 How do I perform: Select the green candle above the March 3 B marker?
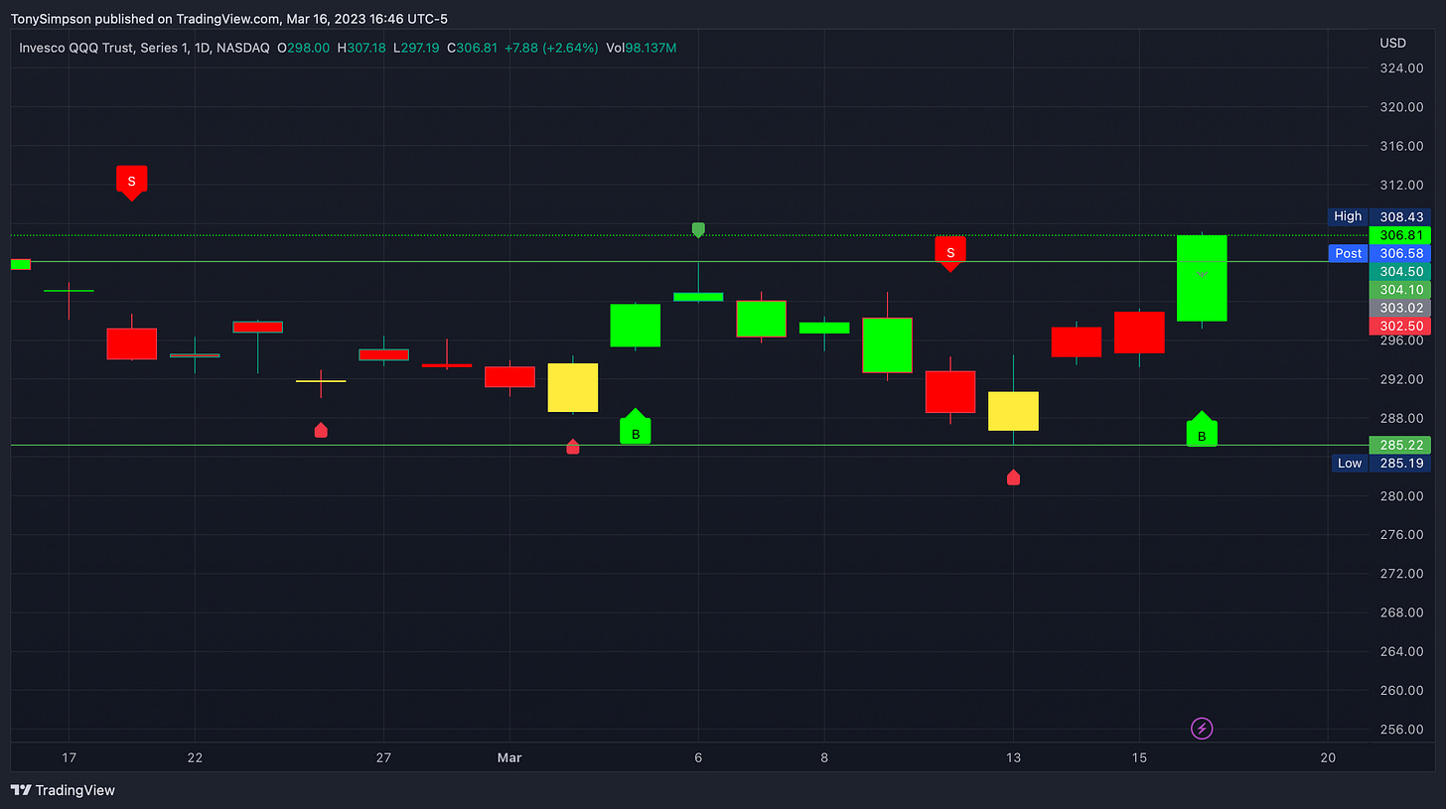click(636, 326)
